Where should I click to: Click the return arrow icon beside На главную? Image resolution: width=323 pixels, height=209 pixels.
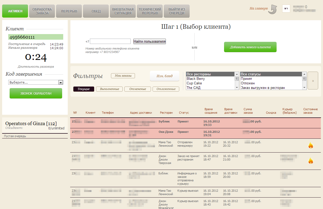(x=273, y=9)
